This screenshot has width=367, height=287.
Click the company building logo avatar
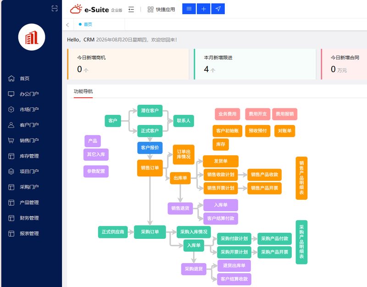pos(32,37)
